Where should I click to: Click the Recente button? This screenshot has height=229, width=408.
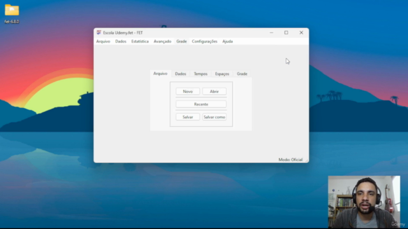point(201,104)
